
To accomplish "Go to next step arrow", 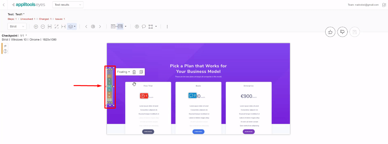I will point(100,27).
